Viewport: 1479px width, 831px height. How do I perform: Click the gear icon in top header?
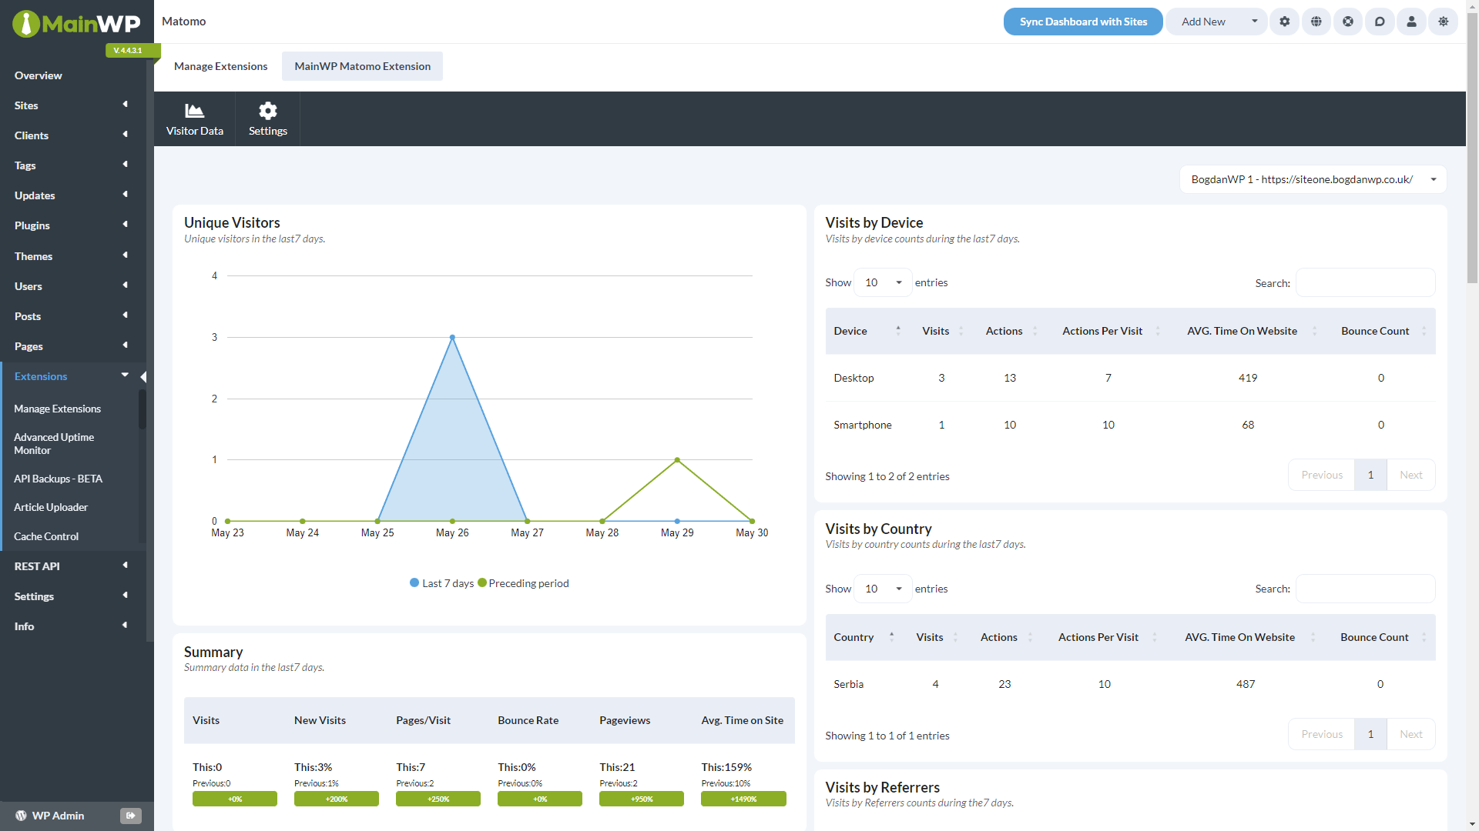pos(1284,22)
